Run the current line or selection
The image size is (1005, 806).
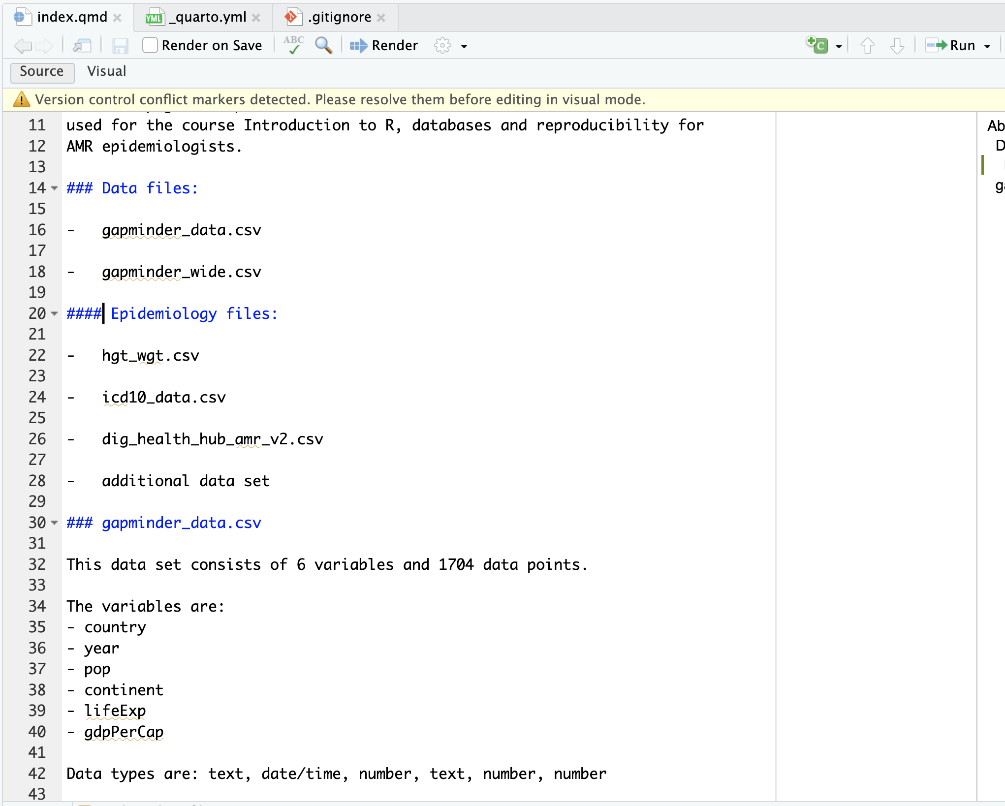click(x=950, y=45)
